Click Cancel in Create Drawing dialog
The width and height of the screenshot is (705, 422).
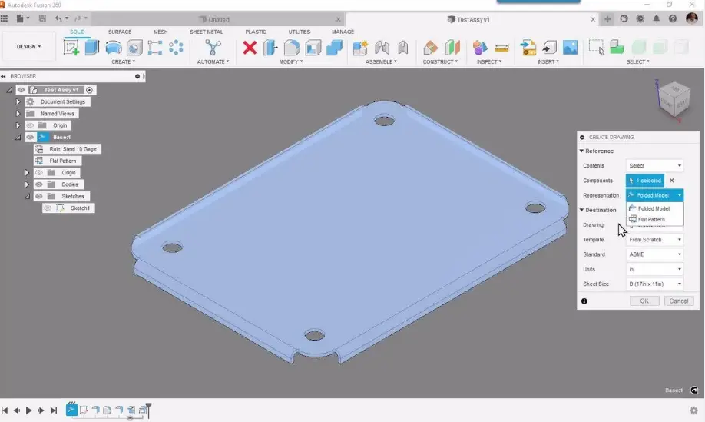tap(678, 301)
